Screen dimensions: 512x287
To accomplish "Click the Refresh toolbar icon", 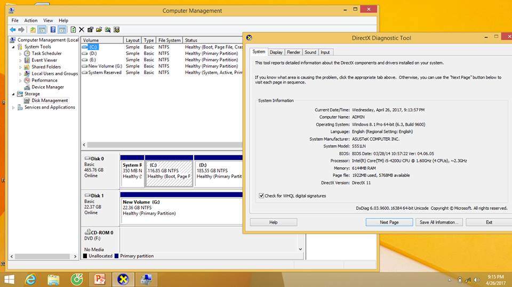I will 73,30.
